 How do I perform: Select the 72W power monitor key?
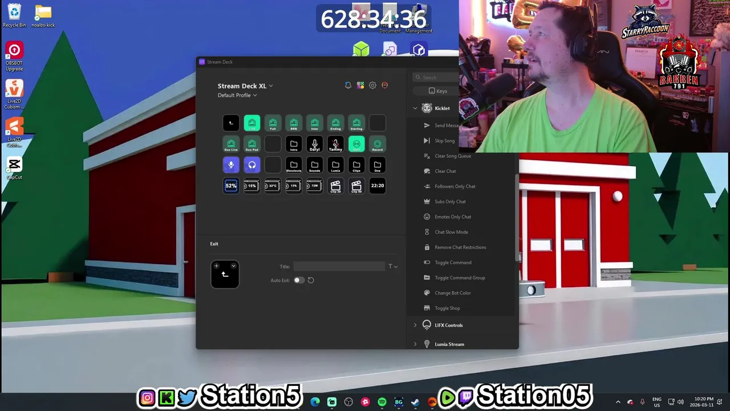coord(314,186)
